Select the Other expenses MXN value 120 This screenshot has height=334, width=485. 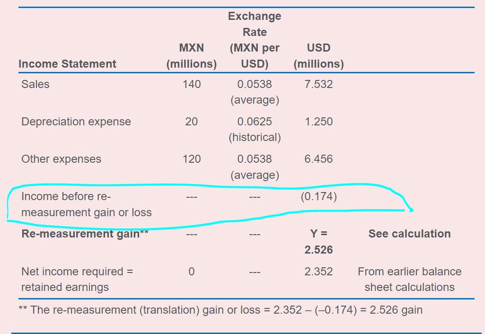(x=192, y=159)
